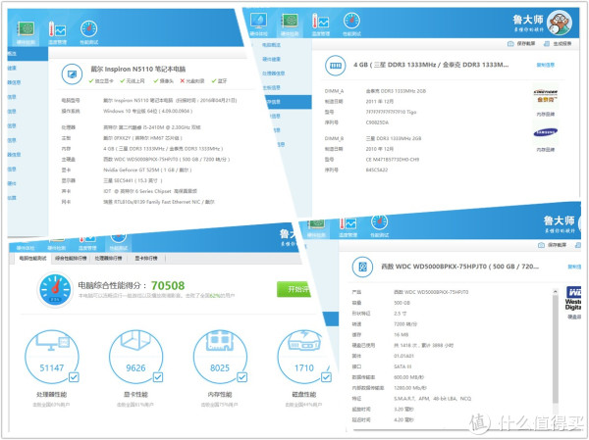Click memory performance circle showing 8025
The height and width of the screenshot is (440, 589).
point(220,357)
